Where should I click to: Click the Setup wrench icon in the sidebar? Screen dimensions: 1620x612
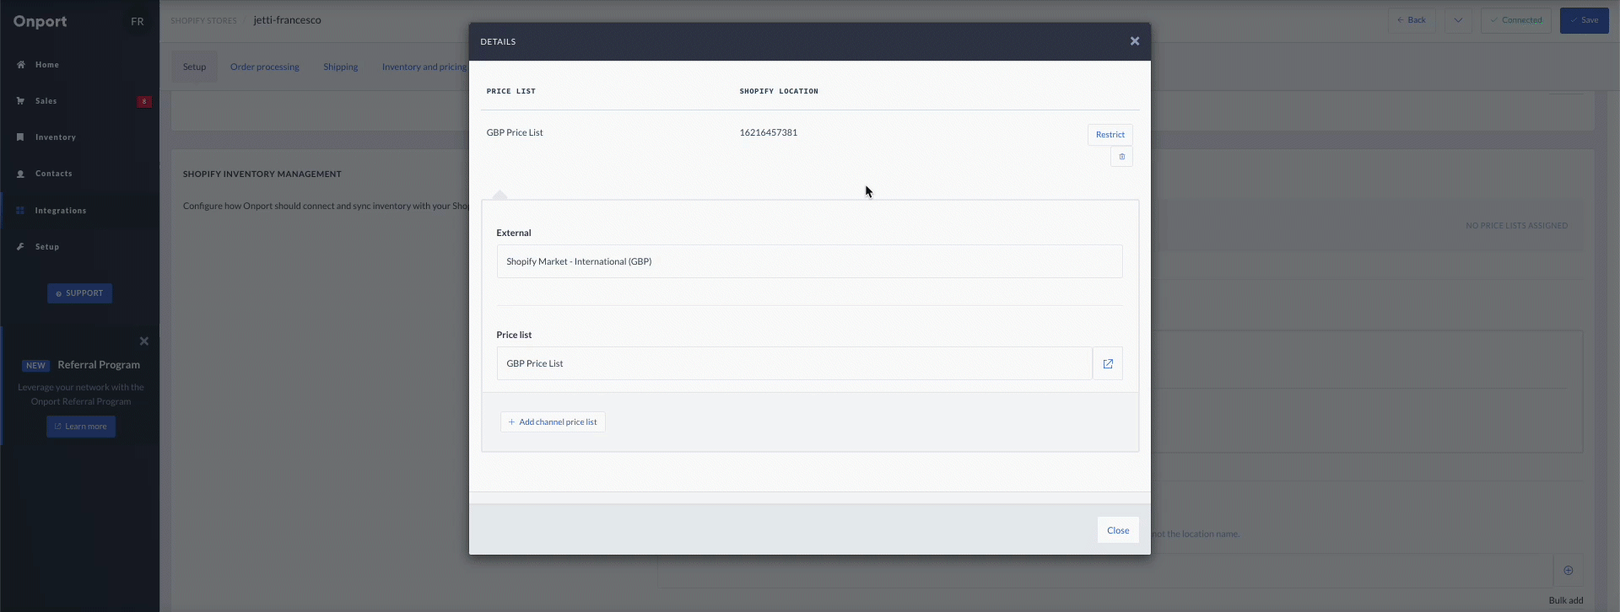click(20, 247)
